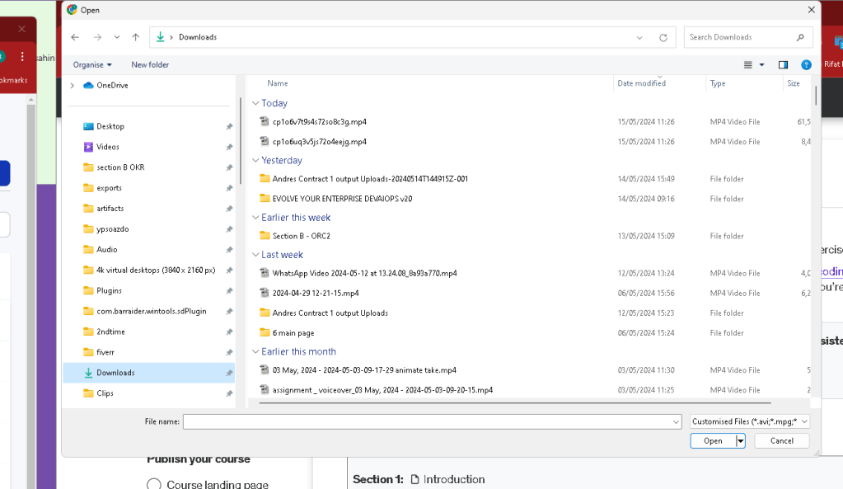Click the pin icon beside fiverr
Screen dimensions: 843x489
pos(229,353)
